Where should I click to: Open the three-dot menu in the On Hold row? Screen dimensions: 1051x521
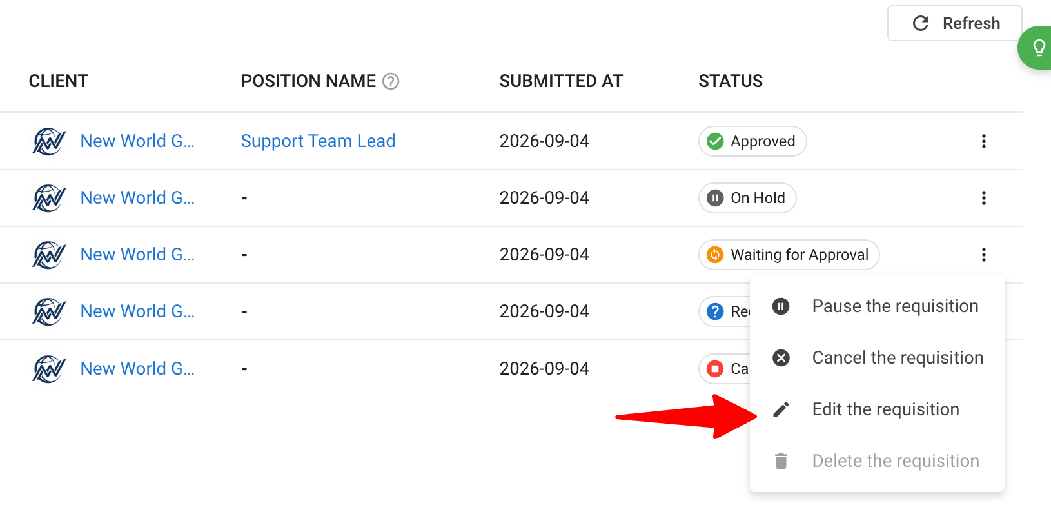[983, 198]
